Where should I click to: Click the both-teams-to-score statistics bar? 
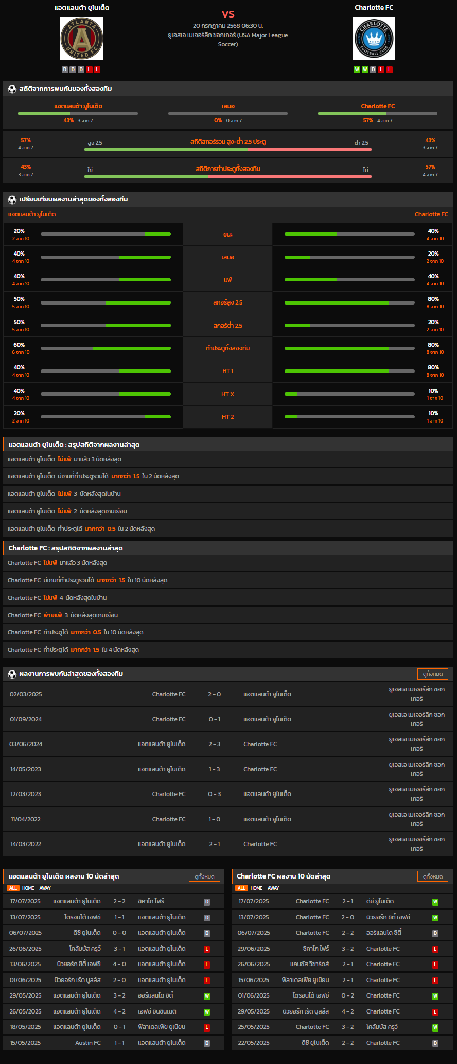coord(228,177)
